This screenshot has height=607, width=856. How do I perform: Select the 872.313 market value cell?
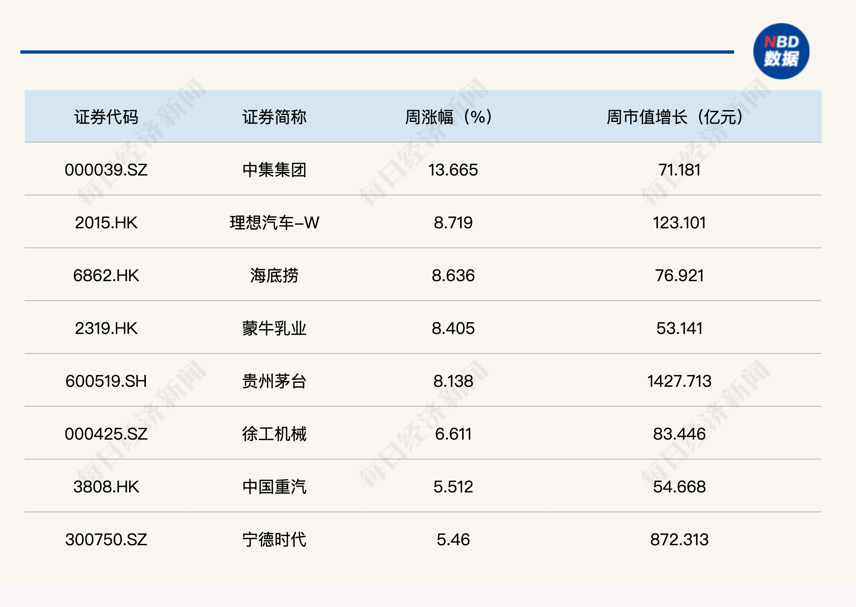coord(679,540)
